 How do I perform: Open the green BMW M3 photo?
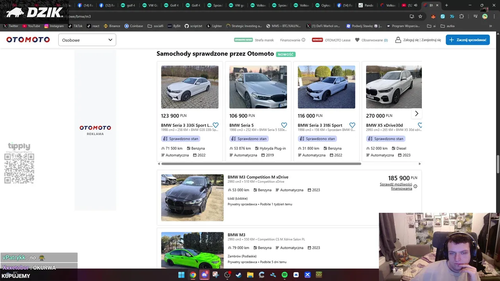pyautogui.click(x=192, y=250)
